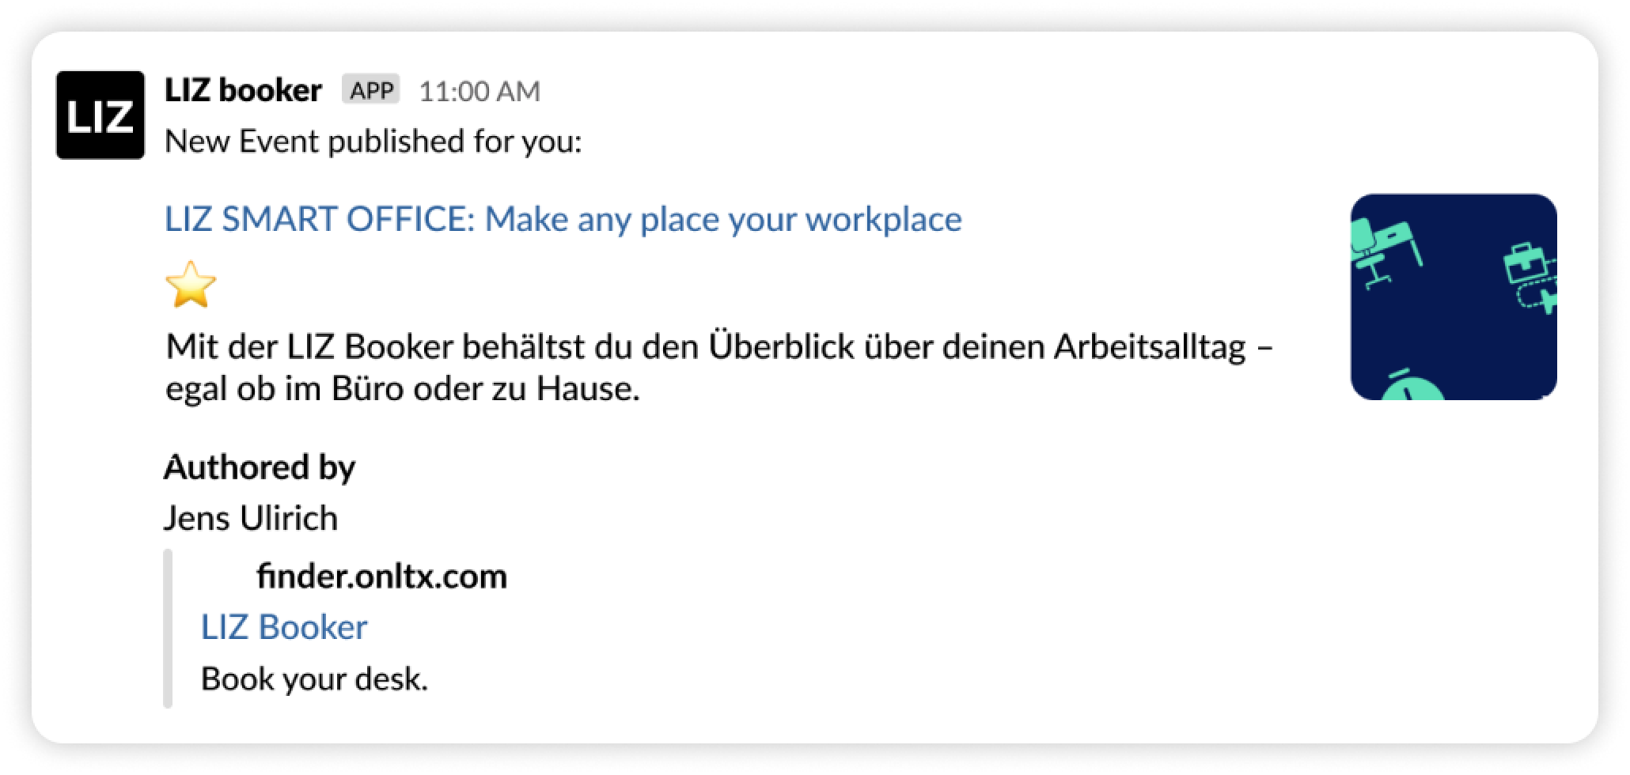Image resolution: width=1630 pixels, height=775 pixels.
Task: Open the dark blue event thumbnail image
Action: click(x=1453, y=332)
